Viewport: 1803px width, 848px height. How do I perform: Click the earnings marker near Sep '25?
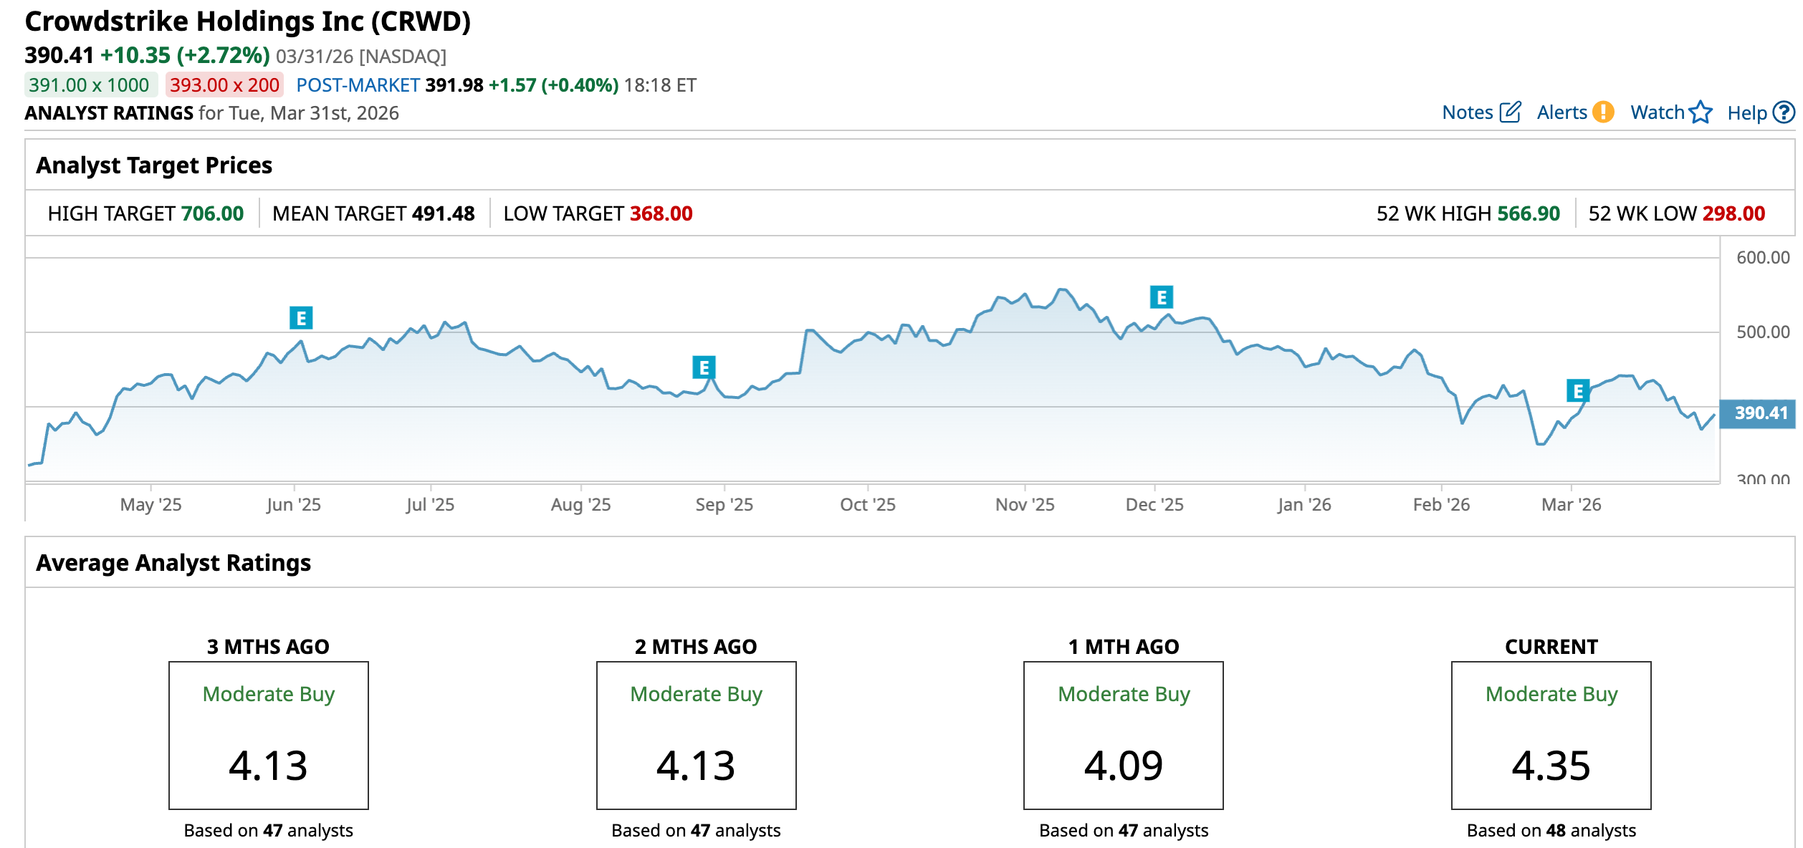point(704,367)
